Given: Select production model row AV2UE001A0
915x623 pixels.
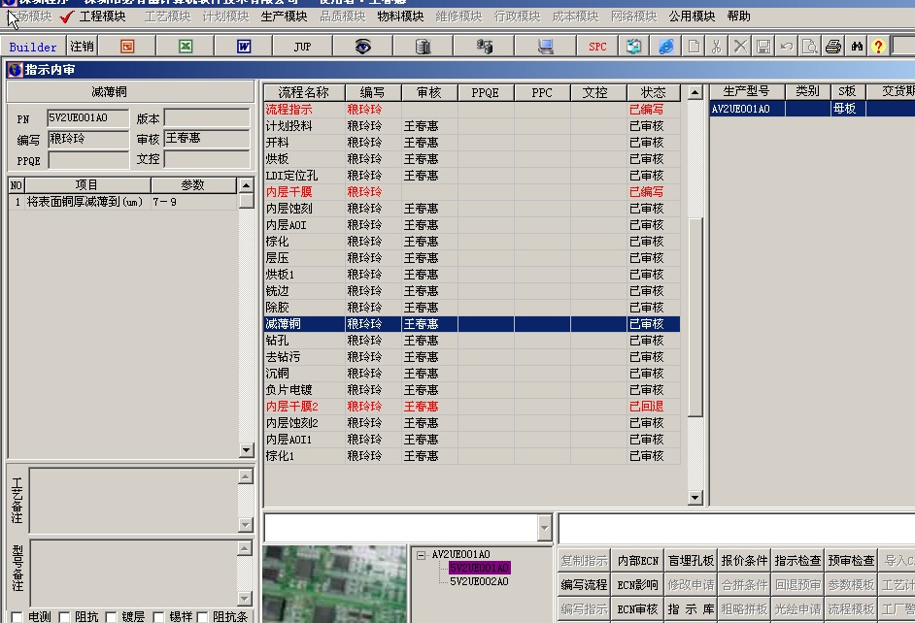Looking at the screenshot, I should coord(812,109).
